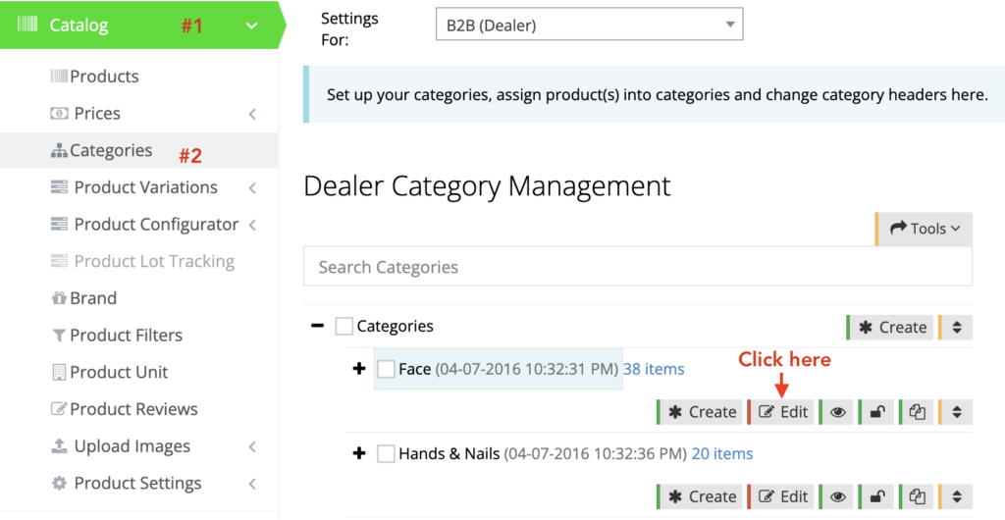Click the copy icon for Hands & Nails

pyautogui.click(x=917, y=496)
